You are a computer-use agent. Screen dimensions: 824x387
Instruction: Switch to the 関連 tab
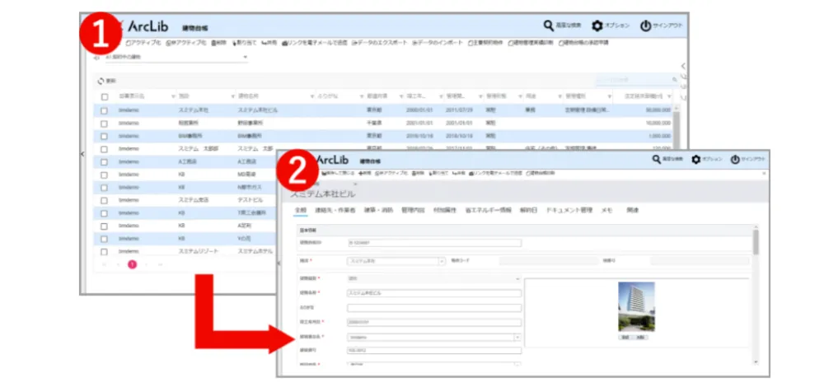[x=632, y=210]
